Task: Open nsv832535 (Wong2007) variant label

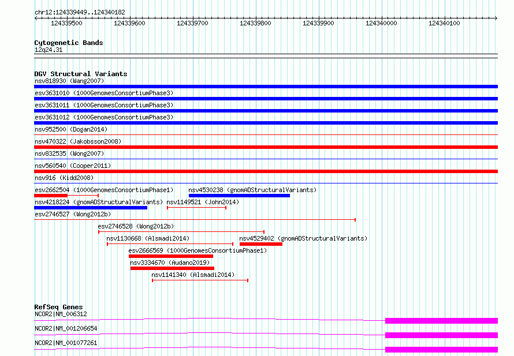Action: click(69, 153)
